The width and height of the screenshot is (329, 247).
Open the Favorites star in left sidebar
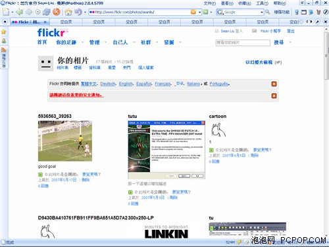pyautogui.click(x=4, y=32)
